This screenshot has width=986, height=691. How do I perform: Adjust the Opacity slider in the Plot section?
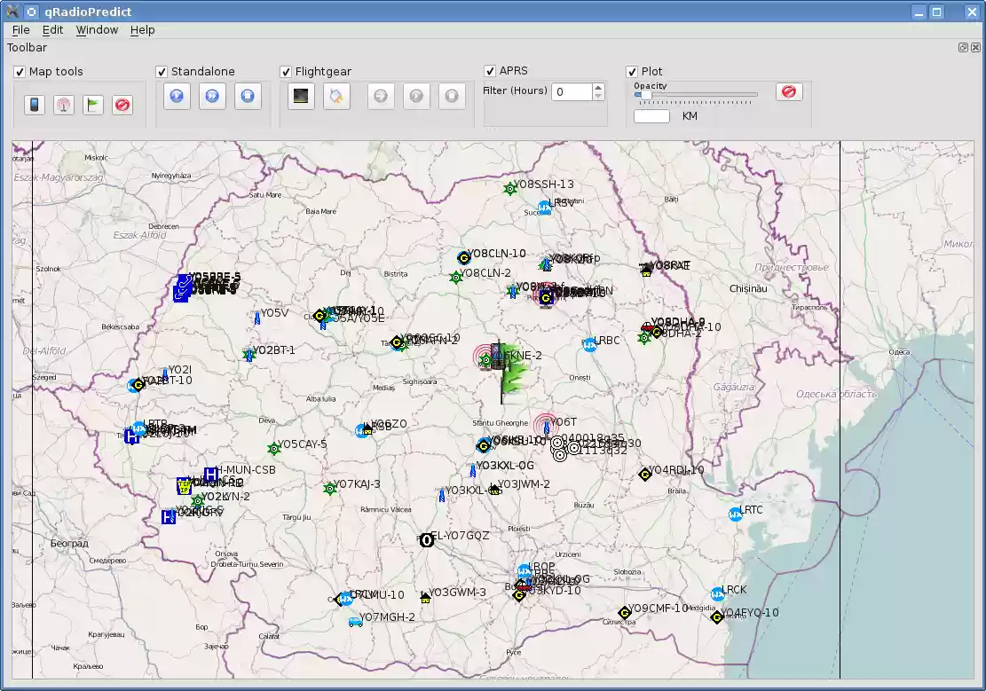(x=645, y=94)
